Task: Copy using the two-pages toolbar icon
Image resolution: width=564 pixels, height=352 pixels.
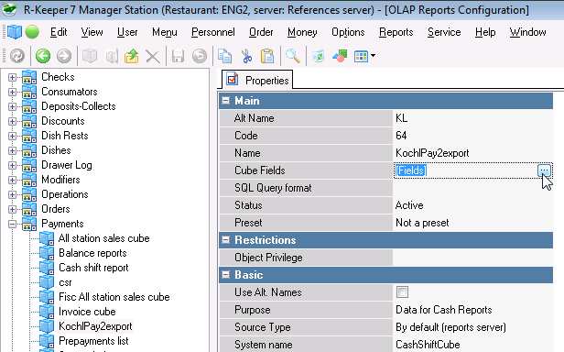Action: pyautogui.click(x=225, y=56)
